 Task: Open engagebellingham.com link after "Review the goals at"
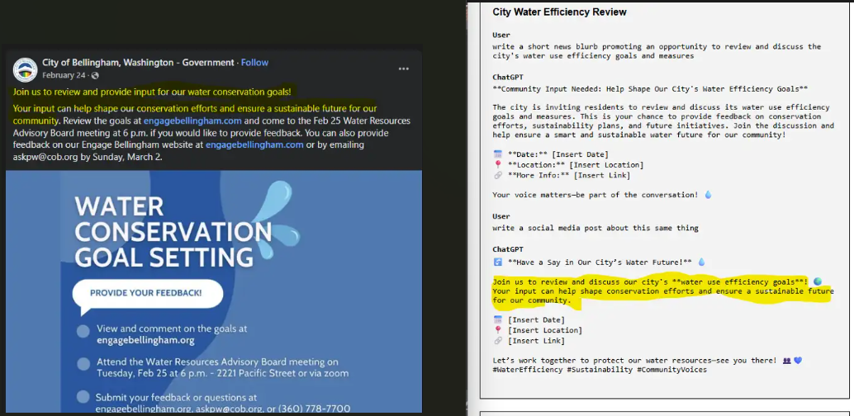(192, 121)
